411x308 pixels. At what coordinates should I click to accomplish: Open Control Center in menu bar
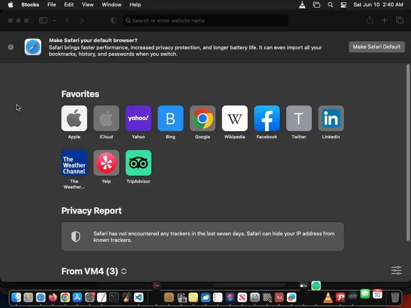pos(344,5)
